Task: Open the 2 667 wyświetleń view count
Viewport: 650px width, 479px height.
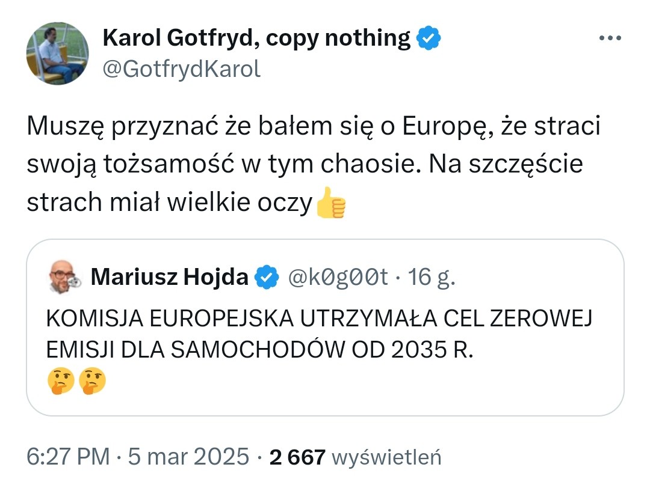Action: click(x=355, y=457)
